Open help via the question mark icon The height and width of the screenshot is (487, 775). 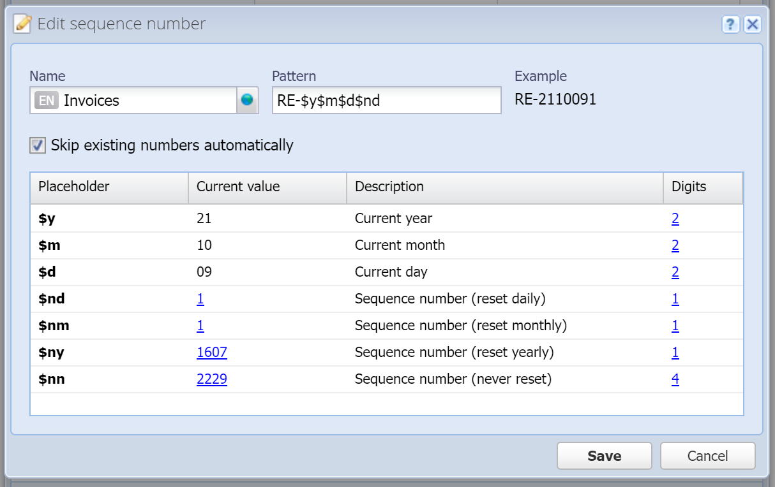point(730,25)
